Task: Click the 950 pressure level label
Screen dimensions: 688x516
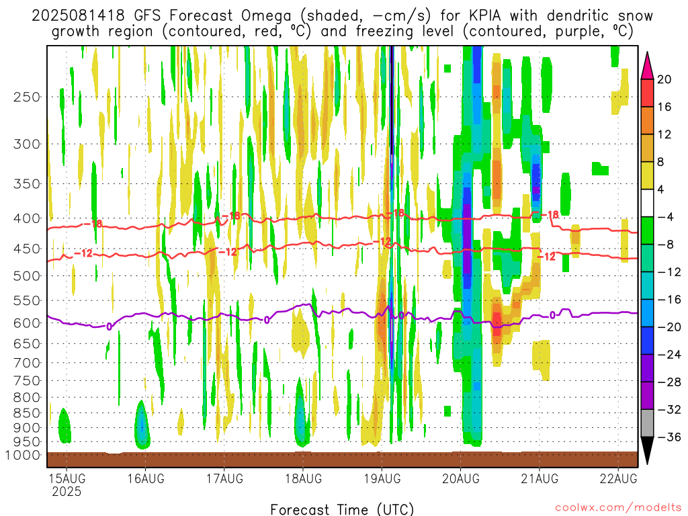Action: 27,442
